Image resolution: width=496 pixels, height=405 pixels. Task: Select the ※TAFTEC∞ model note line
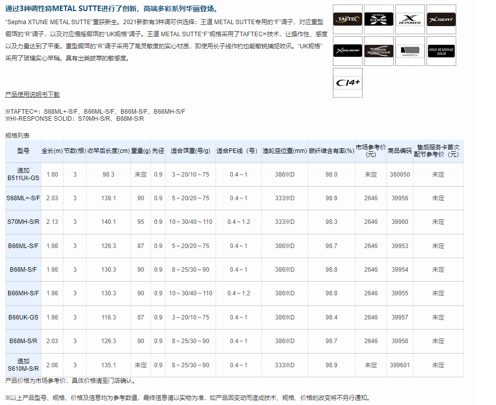[x=95, y=112]
